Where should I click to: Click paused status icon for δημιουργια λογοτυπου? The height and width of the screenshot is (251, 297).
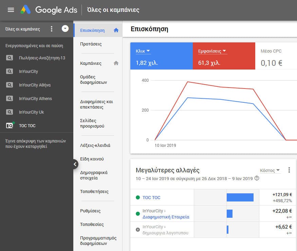138,230
